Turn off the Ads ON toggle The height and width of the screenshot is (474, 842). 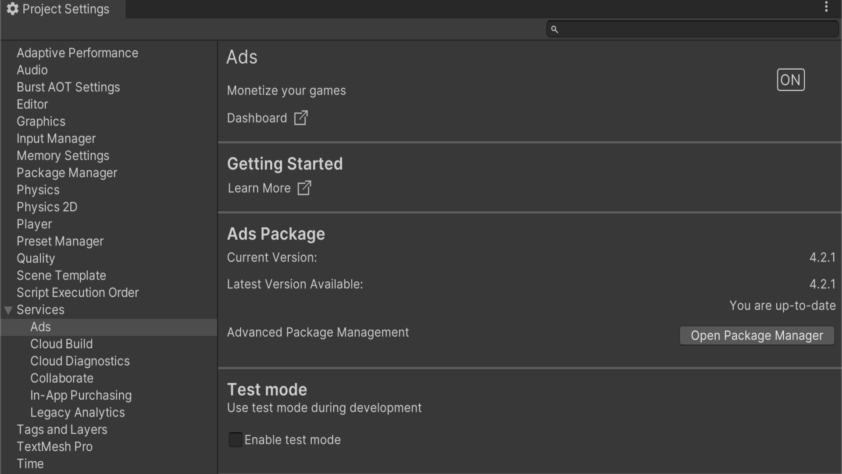coord(791,79)
